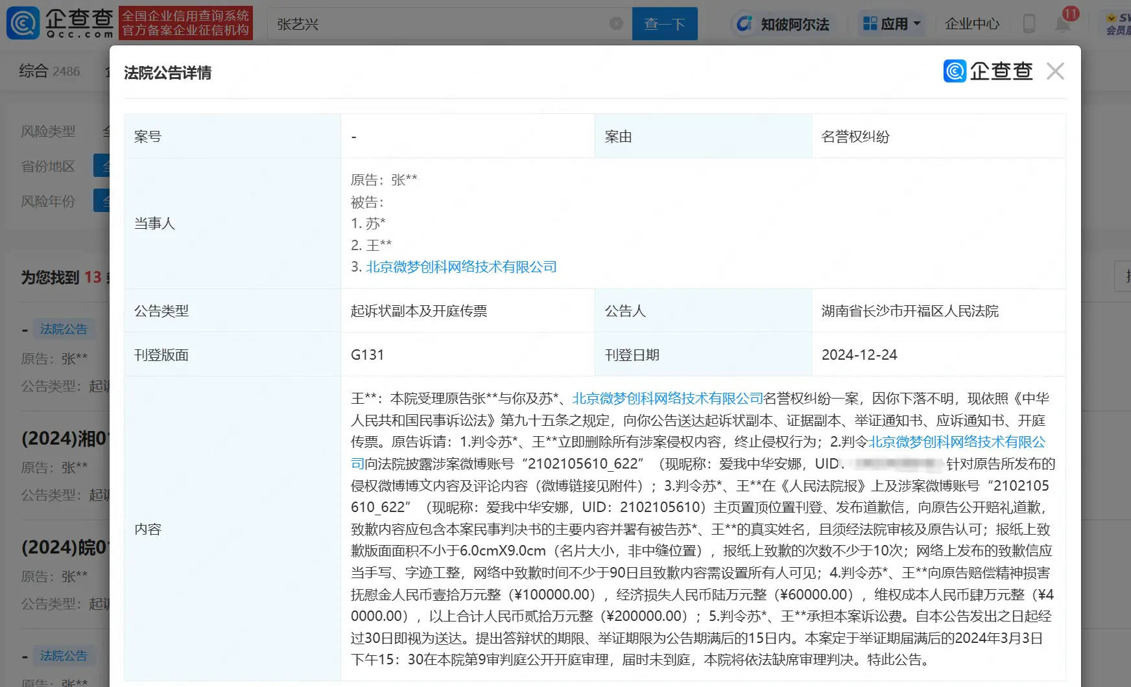The height and width of the screenshot is (687, 1131).
Task: Select the blue option beside 省份地区
Action: point(101,166)
